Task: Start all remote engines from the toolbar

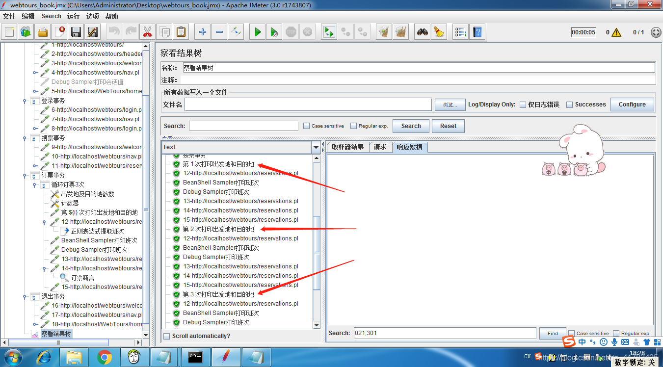Action: (x=329, y=32)
